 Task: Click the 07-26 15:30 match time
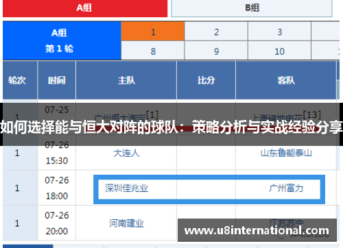coord(57,153)
